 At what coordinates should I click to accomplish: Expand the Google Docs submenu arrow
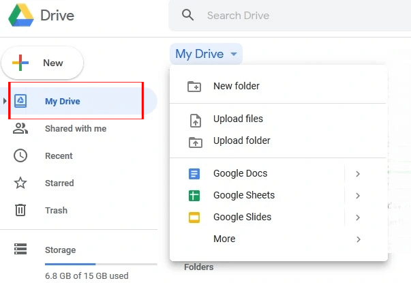358,174
